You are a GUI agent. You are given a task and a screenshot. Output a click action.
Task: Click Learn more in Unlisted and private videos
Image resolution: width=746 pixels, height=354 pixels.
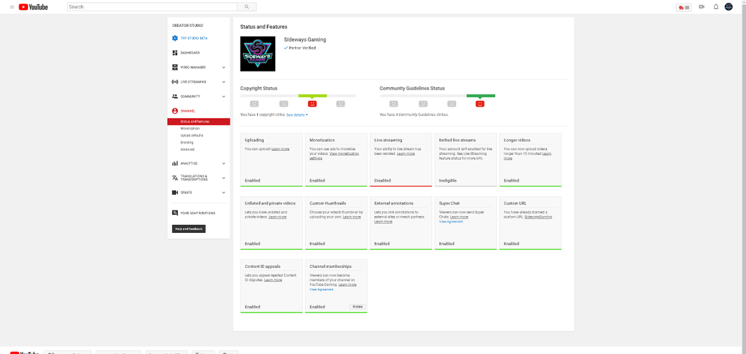click(277, 217)
